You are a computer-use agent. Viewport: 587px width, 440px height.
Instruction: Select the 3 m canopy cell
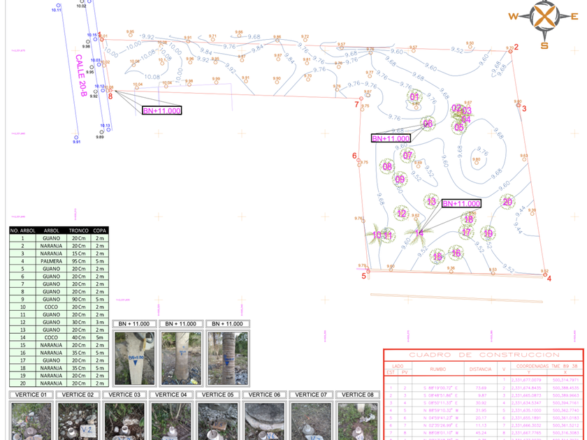99,322
